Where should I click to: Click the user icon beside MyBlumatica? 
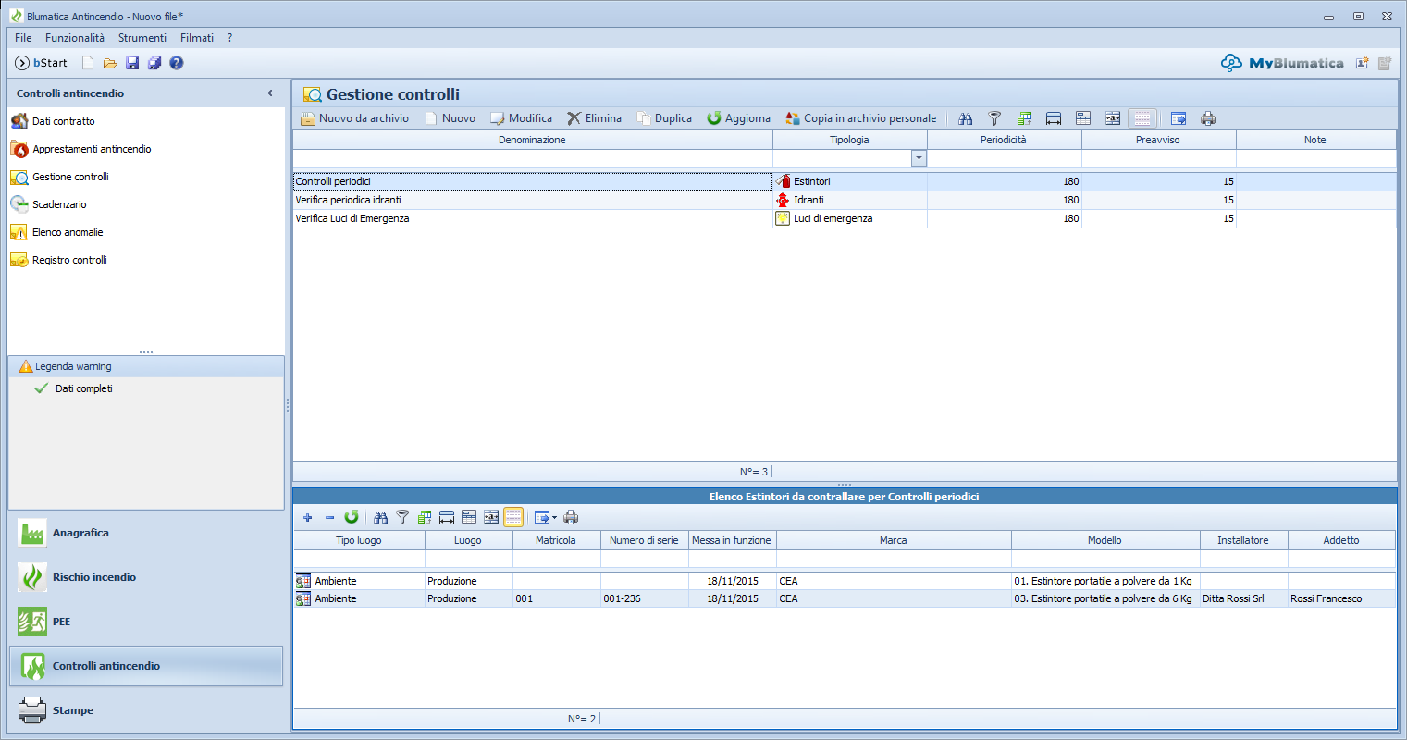1363,63
